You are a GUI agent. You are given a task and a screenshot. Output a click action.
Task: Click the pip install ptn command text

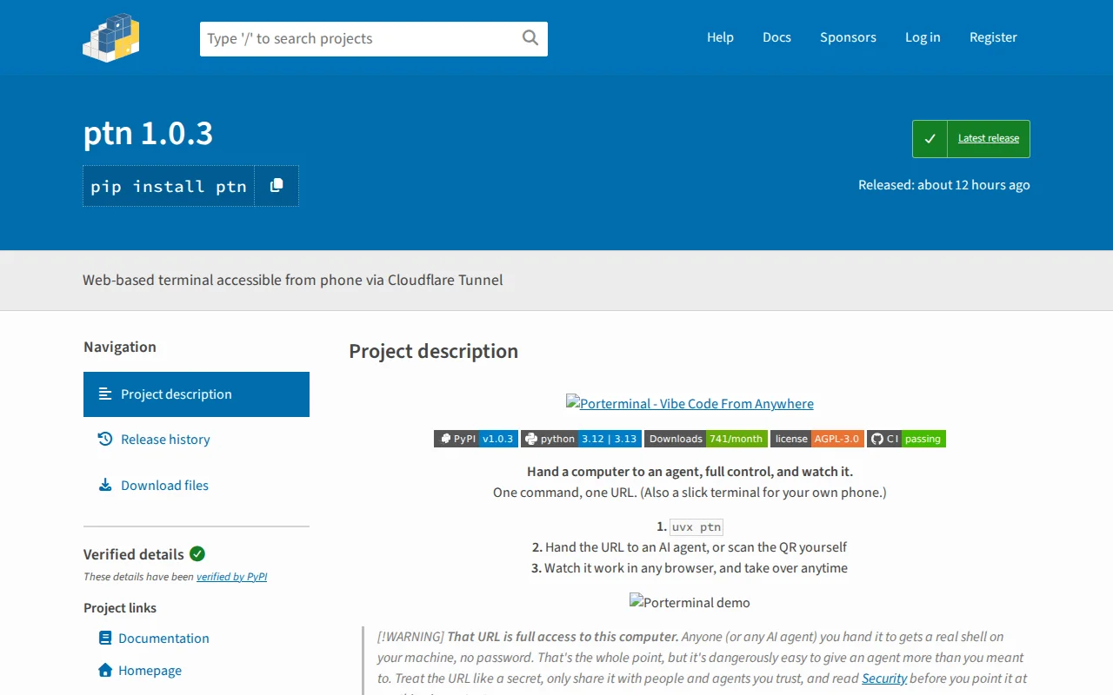click(x=169, y=187)
